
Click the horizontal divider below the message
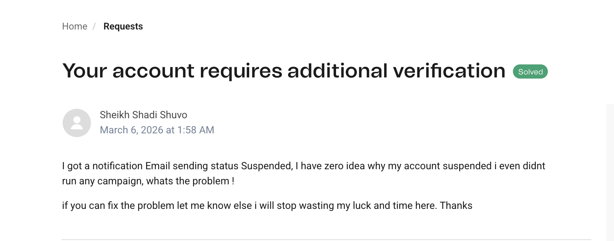tap(326, 239)
